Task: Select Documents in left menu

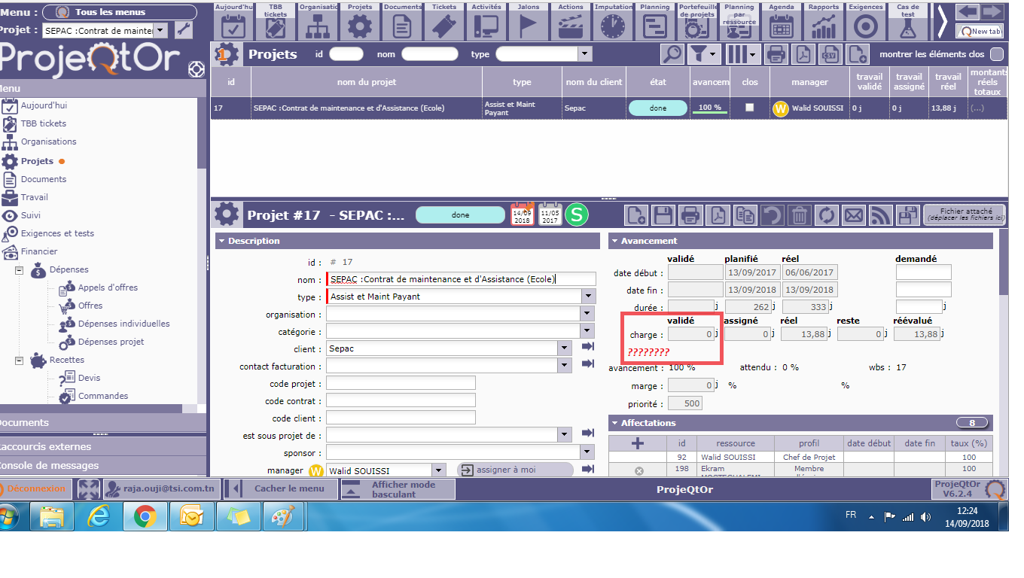Action: tap(43, 179)
